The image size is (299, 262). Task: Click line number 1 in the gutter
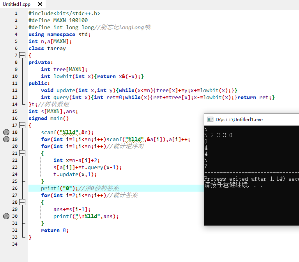point(16,13)
